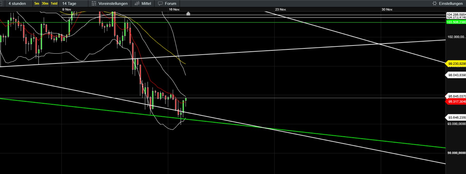Switch to the 5m timeframe
The width and height of the screenshot is (466, 174).
point(37,4)
